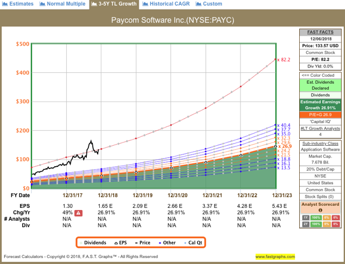Screen dimensions: 345x264
Task: Click the EPS estimate 2.09 E
Action: 140,206
